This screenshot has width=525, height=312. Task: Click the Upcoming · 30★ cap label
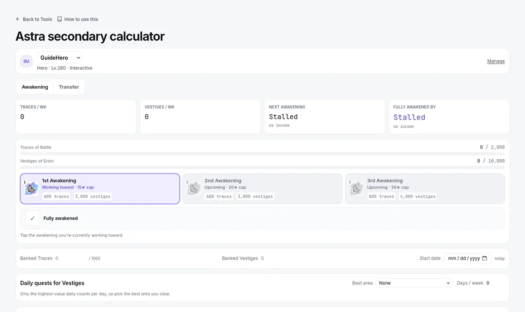click(388, 187)
